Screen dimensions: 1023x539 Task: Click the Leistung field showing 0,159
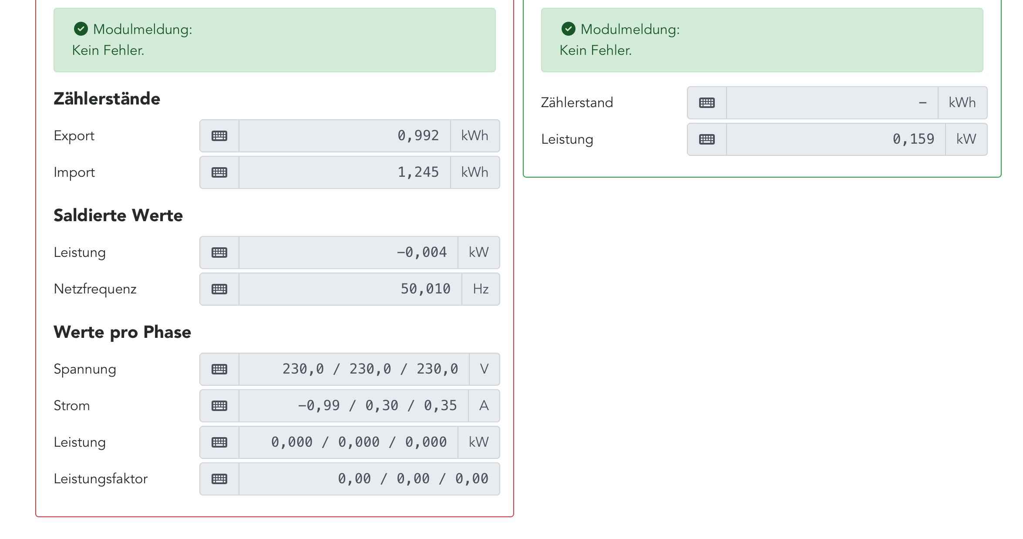(x=836, y=139)
